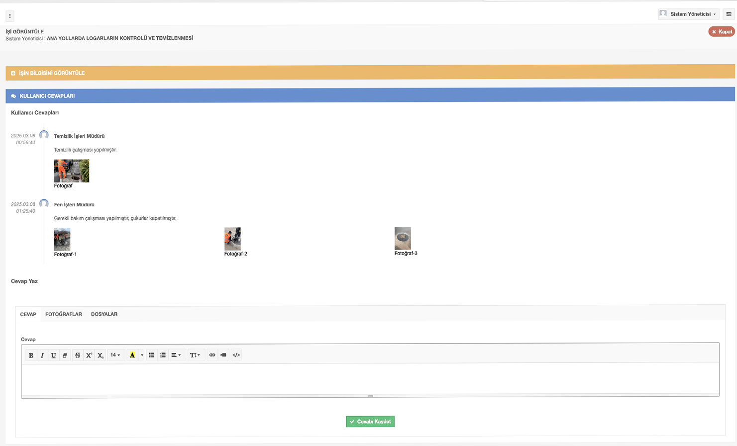The image size is (737, 446).
Task: Open the font size 14 dropdown
Action: coord(115,355)
